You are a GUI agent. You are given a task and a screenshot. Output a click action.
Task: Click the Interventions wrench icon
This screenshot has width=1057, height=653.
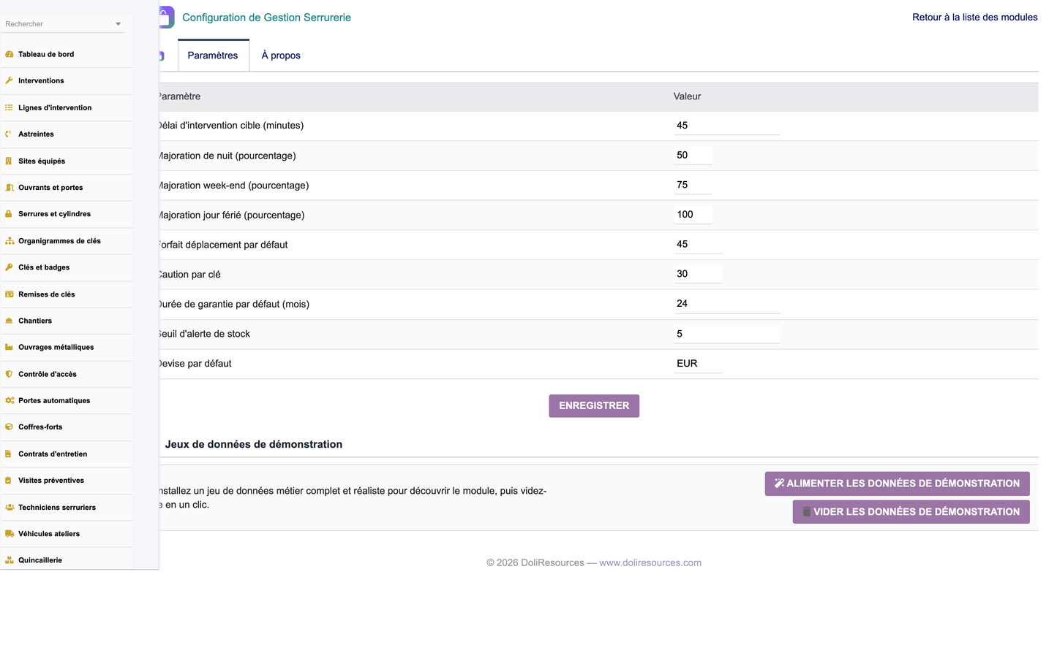(x=10, y=80)
